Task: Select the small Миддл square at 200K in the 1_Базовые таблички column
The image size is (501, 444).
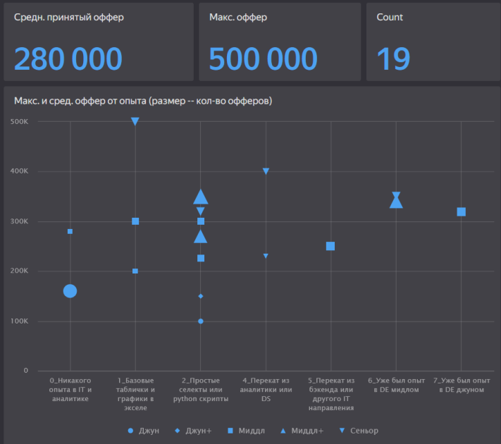Action: click(x=135, y=271)
